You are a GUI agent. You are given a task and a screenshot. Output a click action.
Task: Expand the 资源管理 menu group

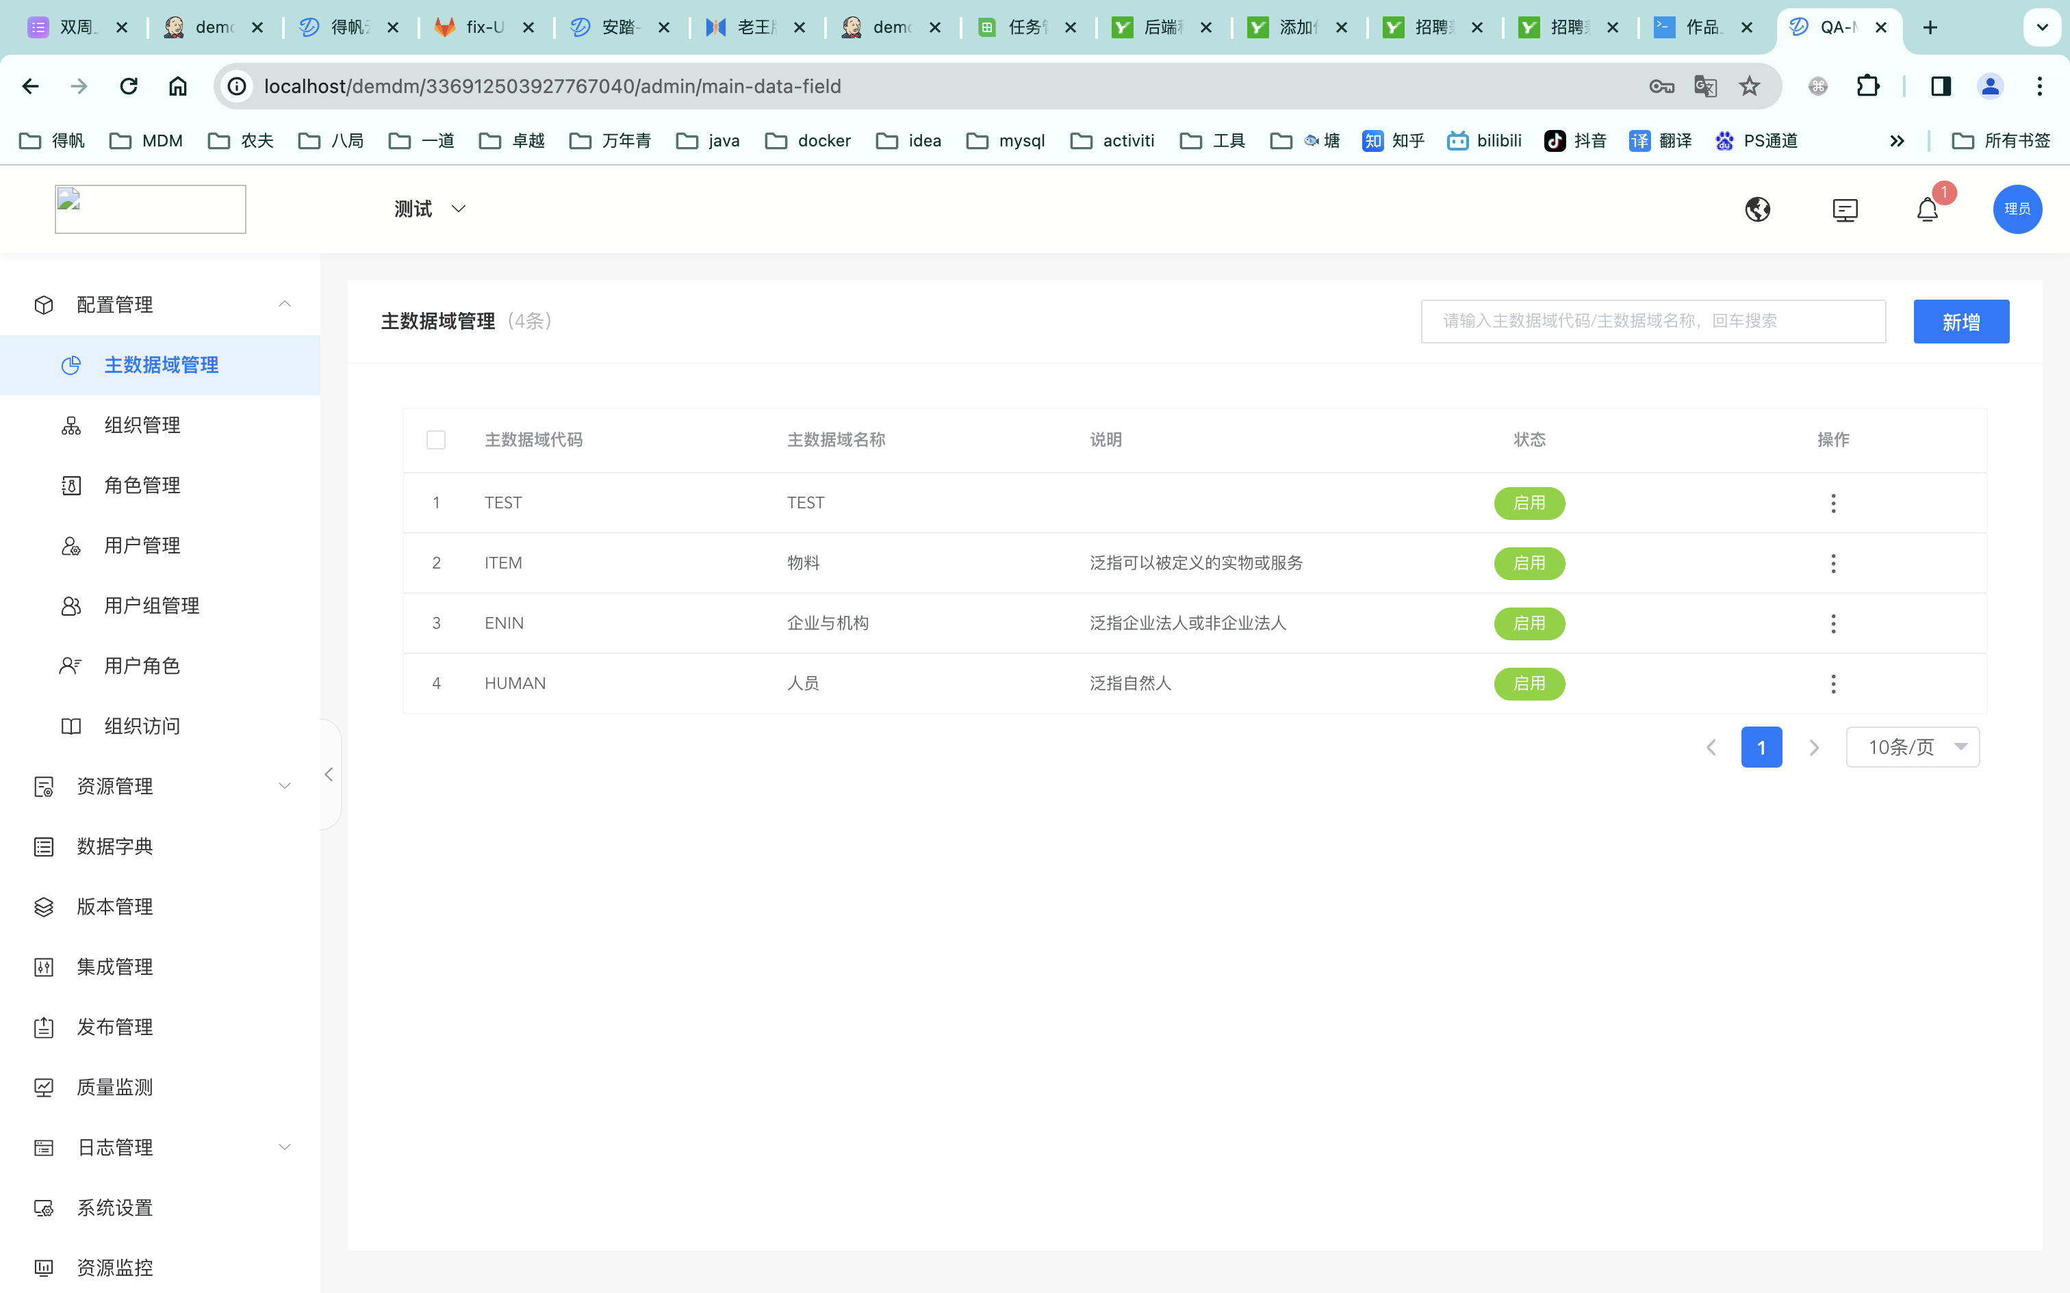[160, 787]
